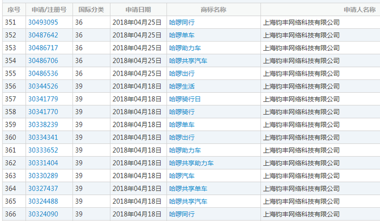Select applicant name in row 363
Screen dimensions: 380x221
click(301, 176)
